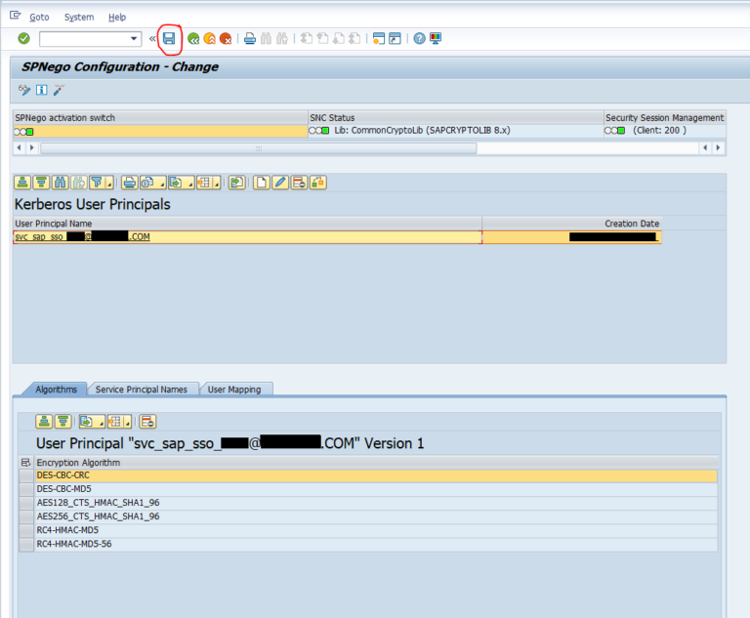Click the Delete row icon in Algorithms toolbar
The image size is (750, 618).
coord(147,422)
